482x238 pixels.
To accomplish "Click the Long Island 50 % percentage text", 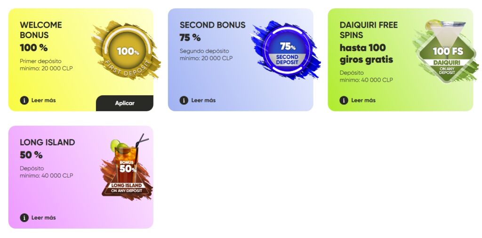I will (x=31, y=155).
